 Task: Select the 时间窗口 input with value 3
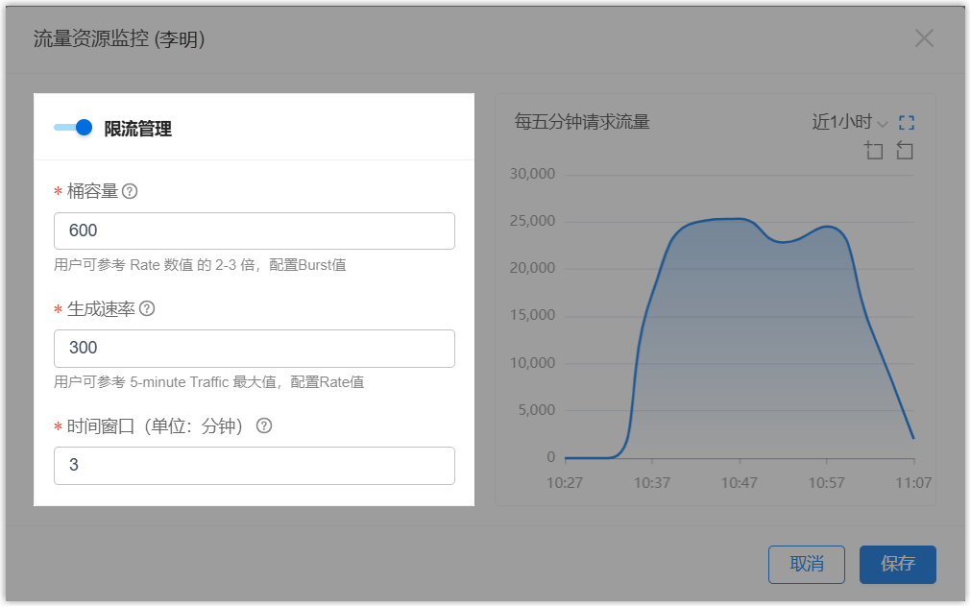(x=254, y=466)
